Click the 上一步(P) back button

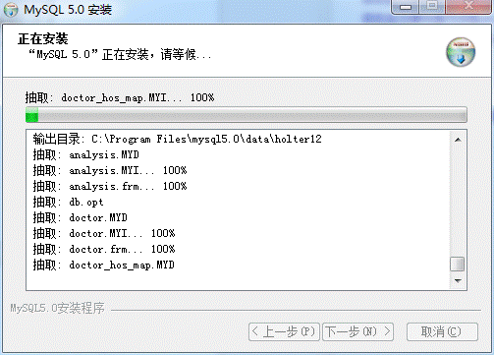tap(284, 331)
